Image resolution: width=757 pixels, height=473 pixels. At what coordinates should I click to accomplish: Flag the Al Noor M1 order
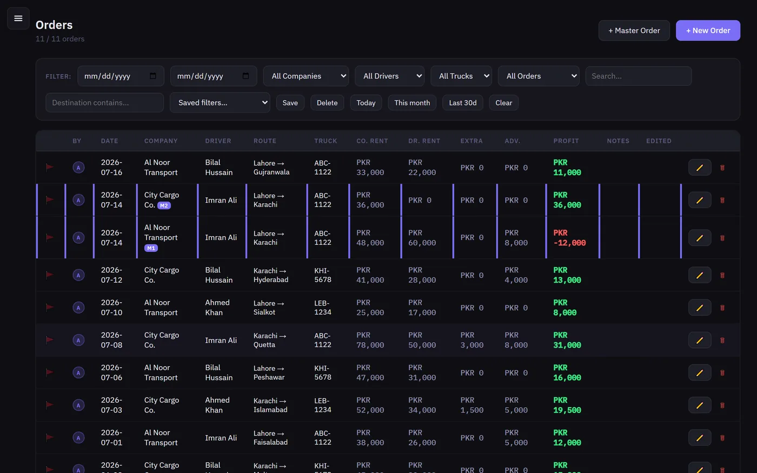[x=50, y=237]
